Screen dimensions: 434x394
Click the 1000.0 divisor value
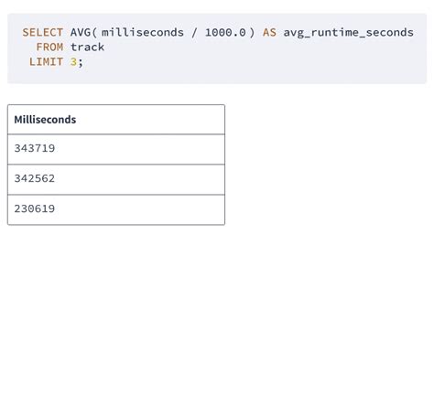(225, 32)
